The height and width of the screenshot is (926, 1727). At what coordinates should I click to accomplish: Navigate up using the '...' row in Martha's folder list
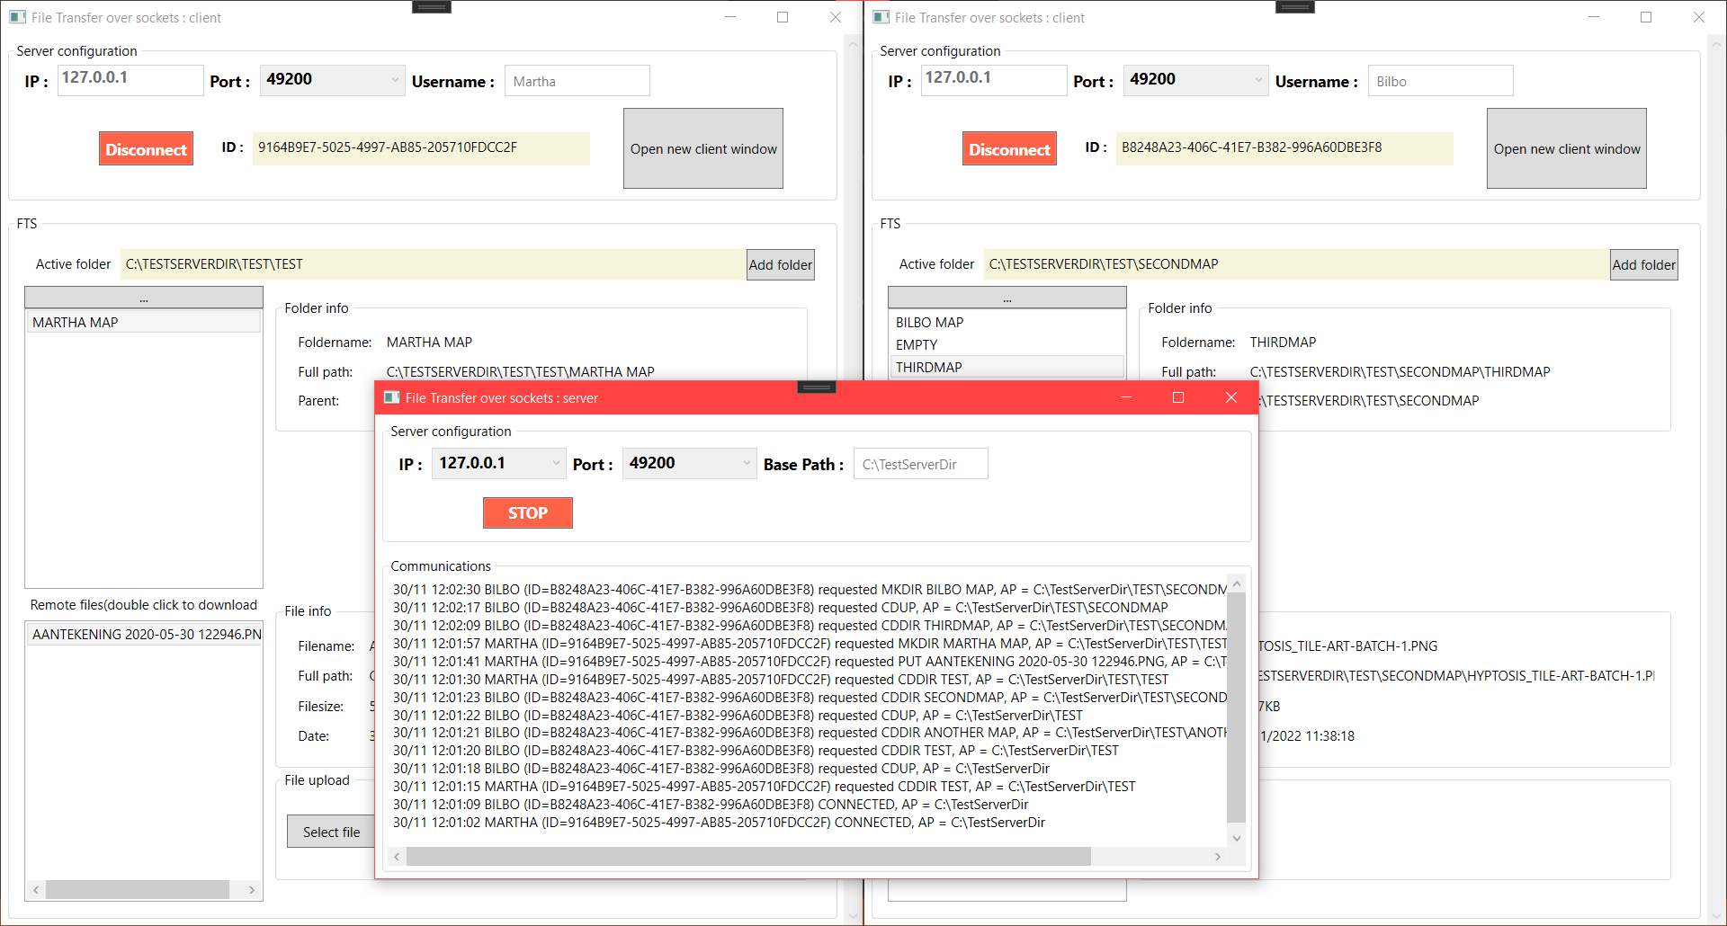(144, 297)
